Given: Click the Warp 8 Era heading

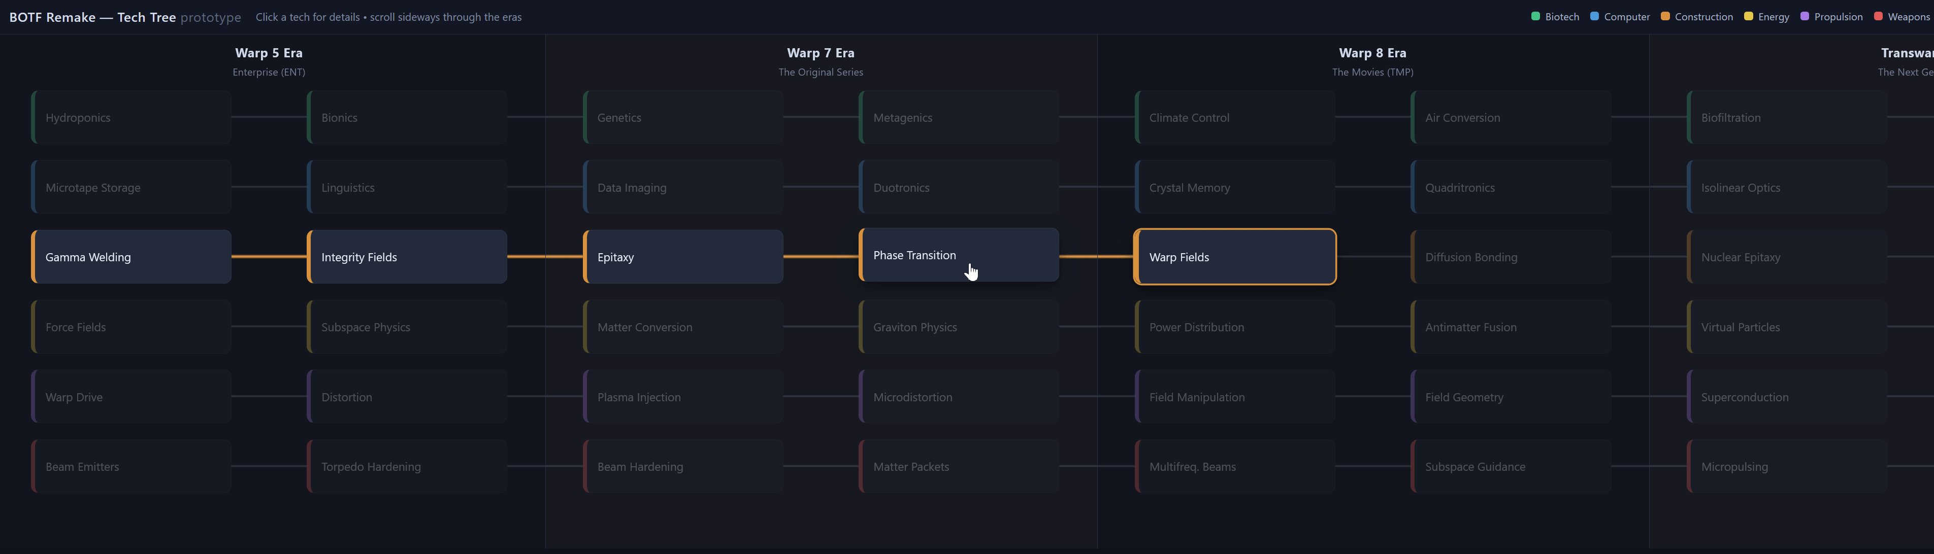Looking at the screenshot, I should tap(1372, 52).
